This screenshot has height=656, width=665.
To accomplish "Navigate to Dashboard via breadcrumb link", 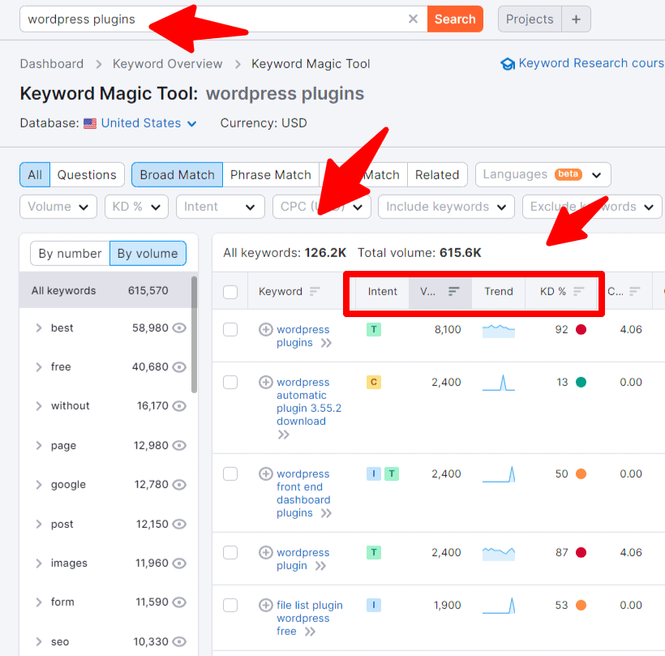I will coord(51,63).
